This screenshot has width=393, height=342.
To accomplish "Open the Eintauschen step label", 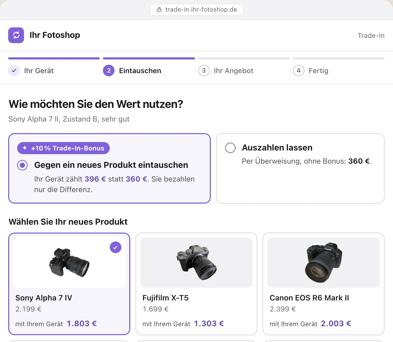I will coord(140,71).
